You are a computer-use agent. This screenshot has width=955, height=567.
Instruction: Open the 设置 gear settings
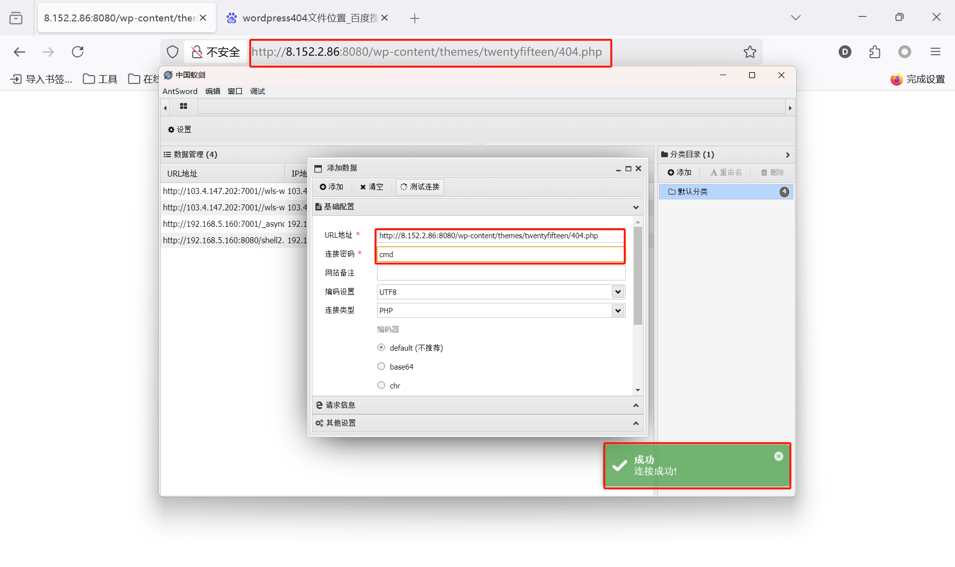coord(180,129)
